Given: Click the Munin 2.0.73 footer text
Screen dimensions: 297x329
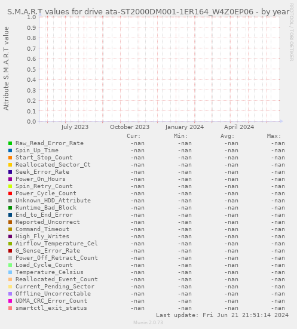Looking at the screenshot, I should coord(148,322).
